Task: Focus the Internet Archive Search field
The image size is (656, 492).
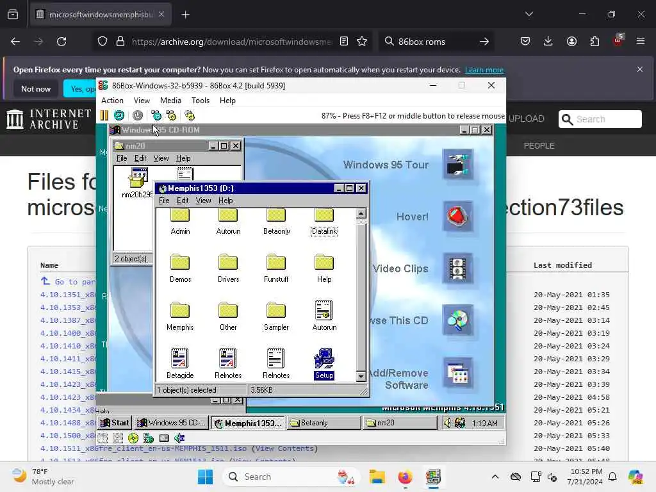Action: click(x=600, y=119)
